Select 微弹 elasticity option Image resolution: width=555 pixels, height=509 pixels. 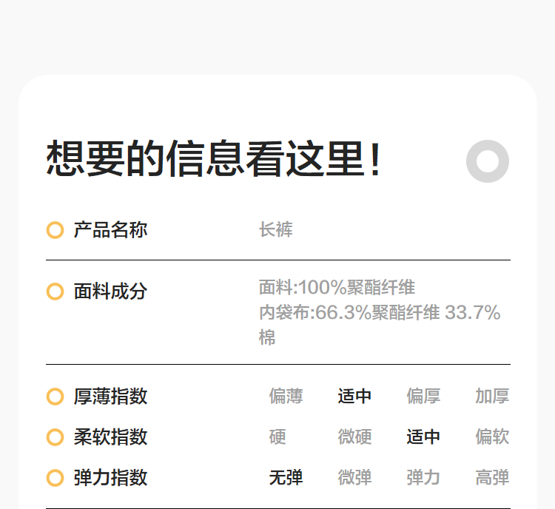tap(354, 478)
